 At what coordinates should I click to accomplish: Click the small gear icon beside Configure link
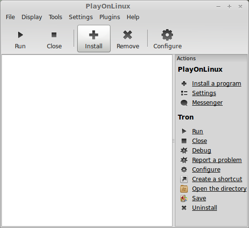(x=184, y=170)
